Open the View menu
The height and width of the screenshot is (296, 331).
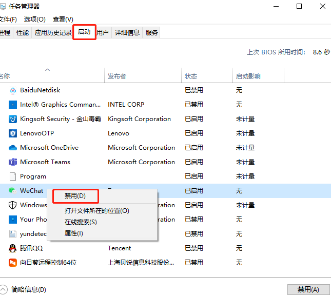click(x=63, y=19)
